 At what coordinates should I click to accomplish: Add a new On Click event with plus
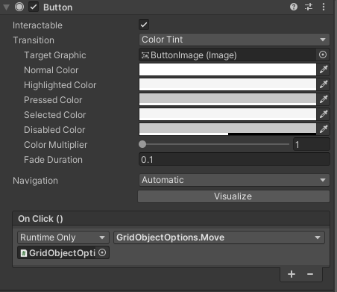(292, 274)
